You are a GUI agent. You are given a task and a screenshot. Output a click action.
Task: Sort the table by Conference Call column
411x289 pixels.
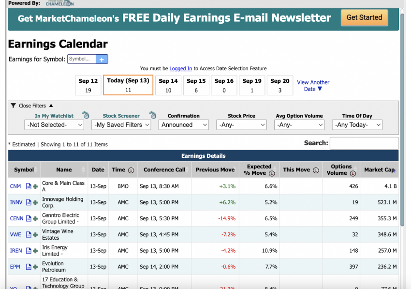[164, 170]
